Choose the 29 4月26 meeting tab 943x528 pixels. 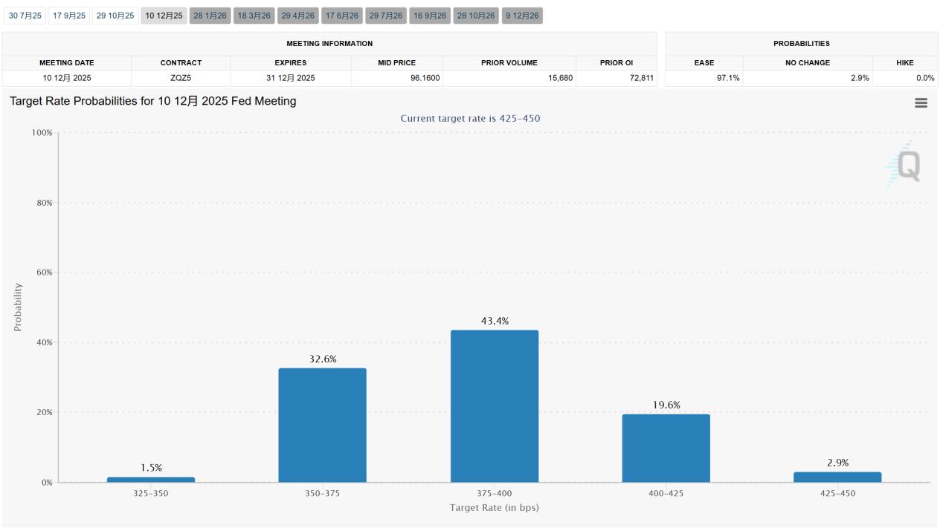[x=298, y=16]
